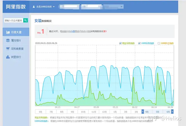Select 9月 in the month timeline
This screenshot has height=126, width=186.
point(72,112)
